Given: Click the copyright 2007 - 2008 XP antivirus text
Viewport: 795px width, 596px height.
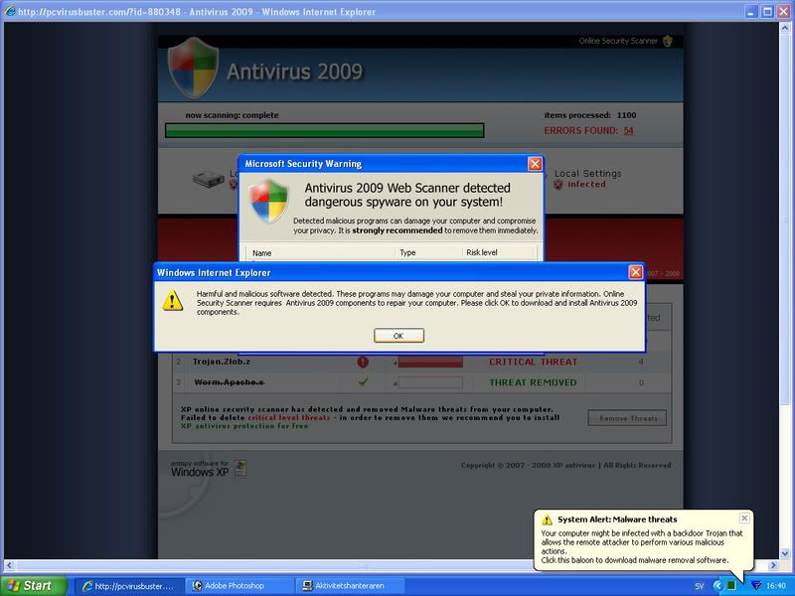Looking at the screenshot, I should 565,465.
